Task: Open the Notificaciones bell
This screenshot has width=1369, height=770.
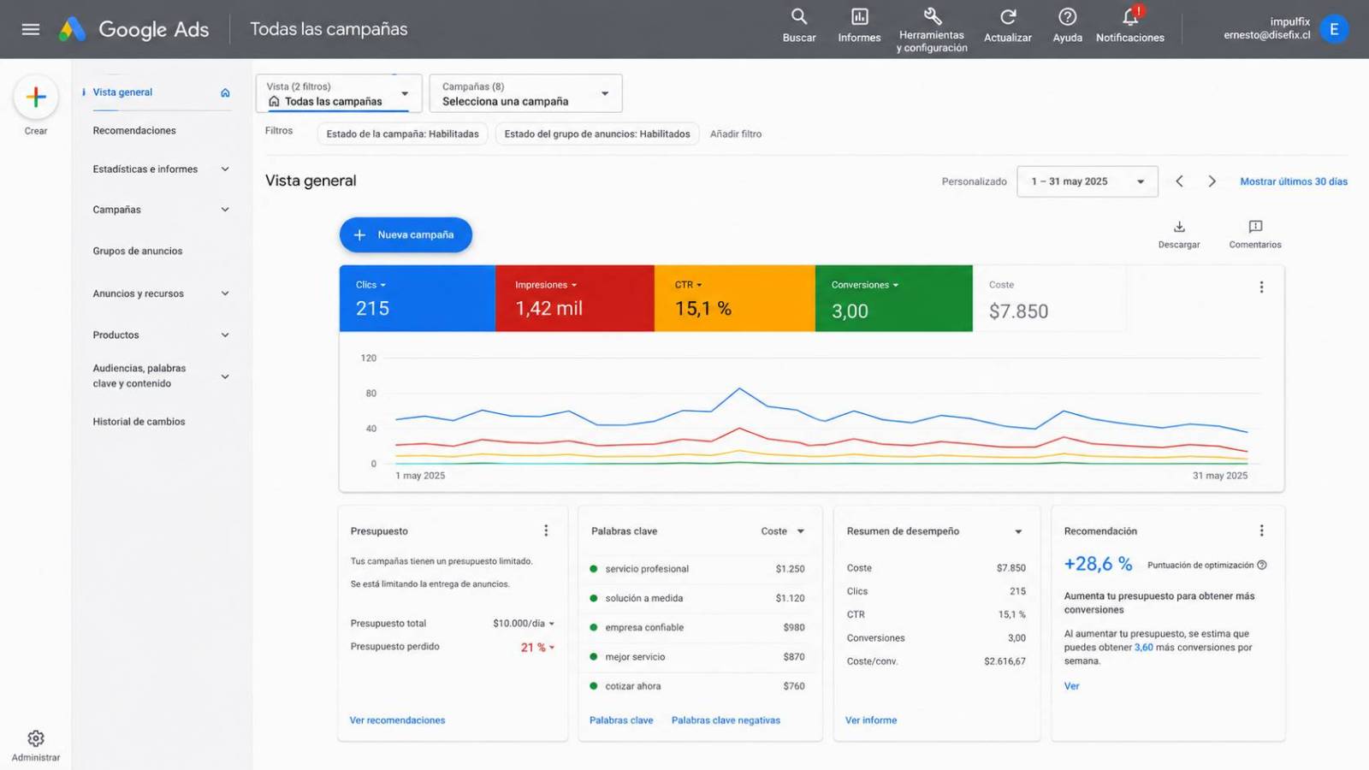Action: (1130, 26)
